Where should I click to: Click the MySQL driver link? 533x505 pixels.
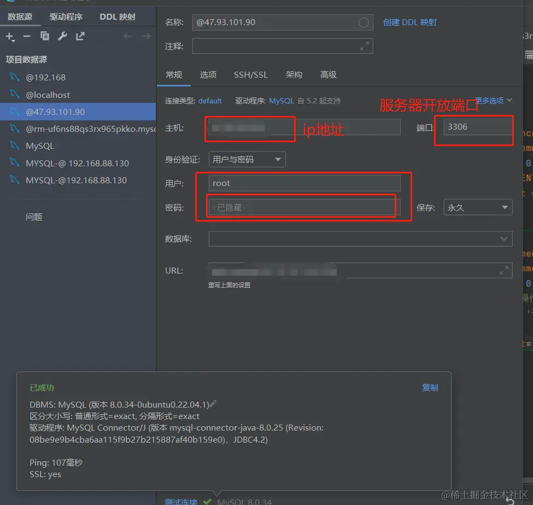tap(282, 101)
